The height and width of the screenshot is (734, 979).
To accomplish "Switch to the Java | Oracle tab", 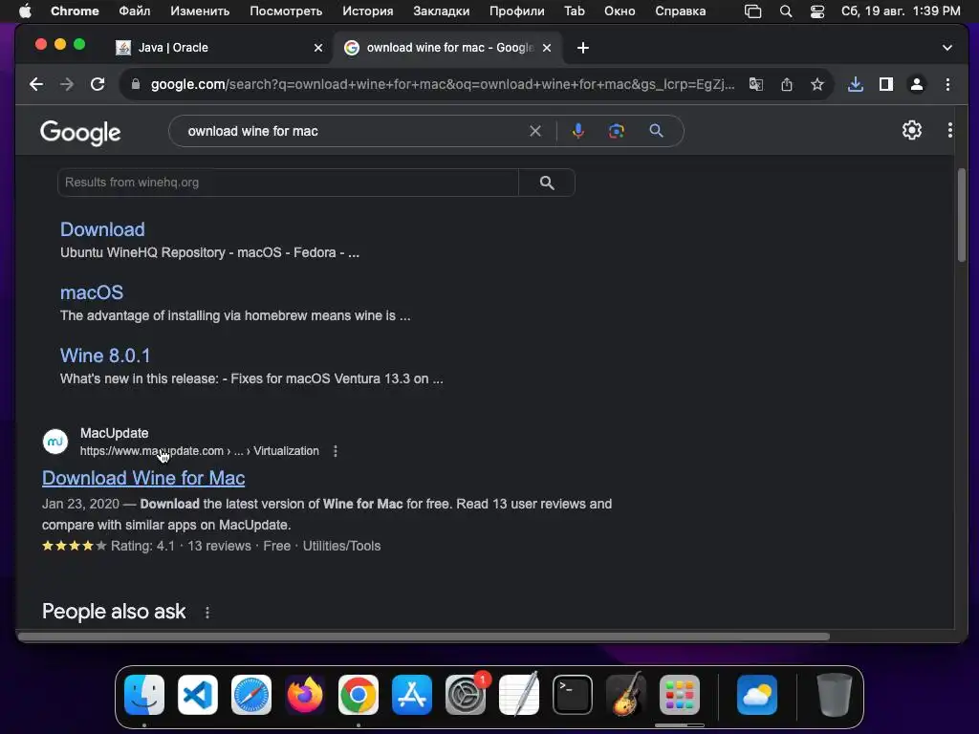I will 219,48.
